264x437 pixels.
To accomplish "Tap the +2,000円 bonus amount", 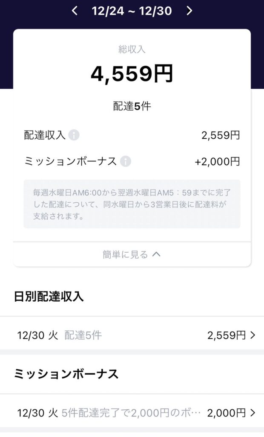I will click(x=217, y=161).
